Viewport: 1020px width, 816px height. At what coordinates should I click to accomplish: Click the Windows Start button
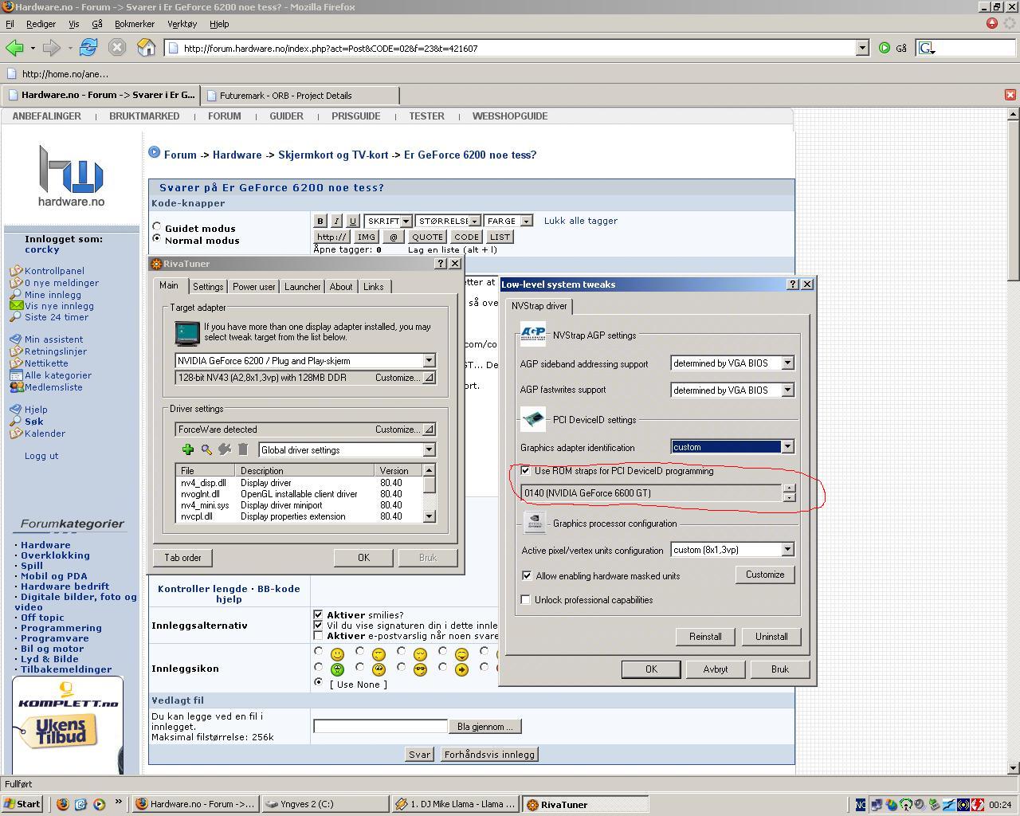(22, 804)
